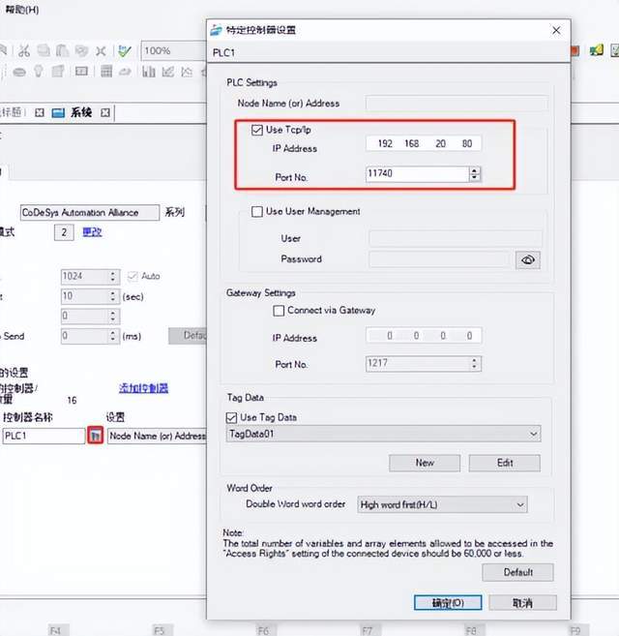The width and height of the screenshot is (619, 636).
Task: Click the blue screen icon on 系统 tab
Action: click(58, 112)
